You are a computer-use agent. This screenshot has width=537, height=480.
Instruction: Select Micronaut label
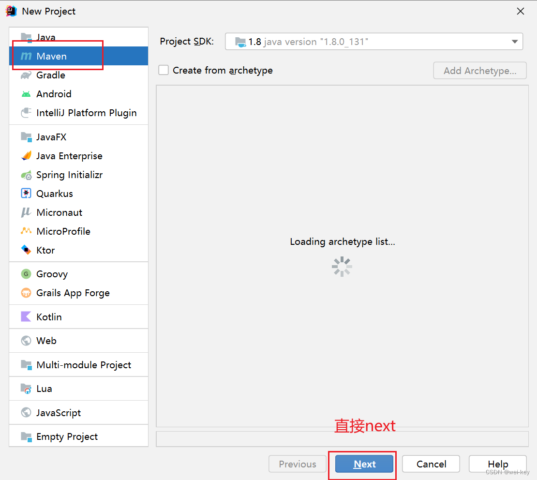(x=59, y=212)
